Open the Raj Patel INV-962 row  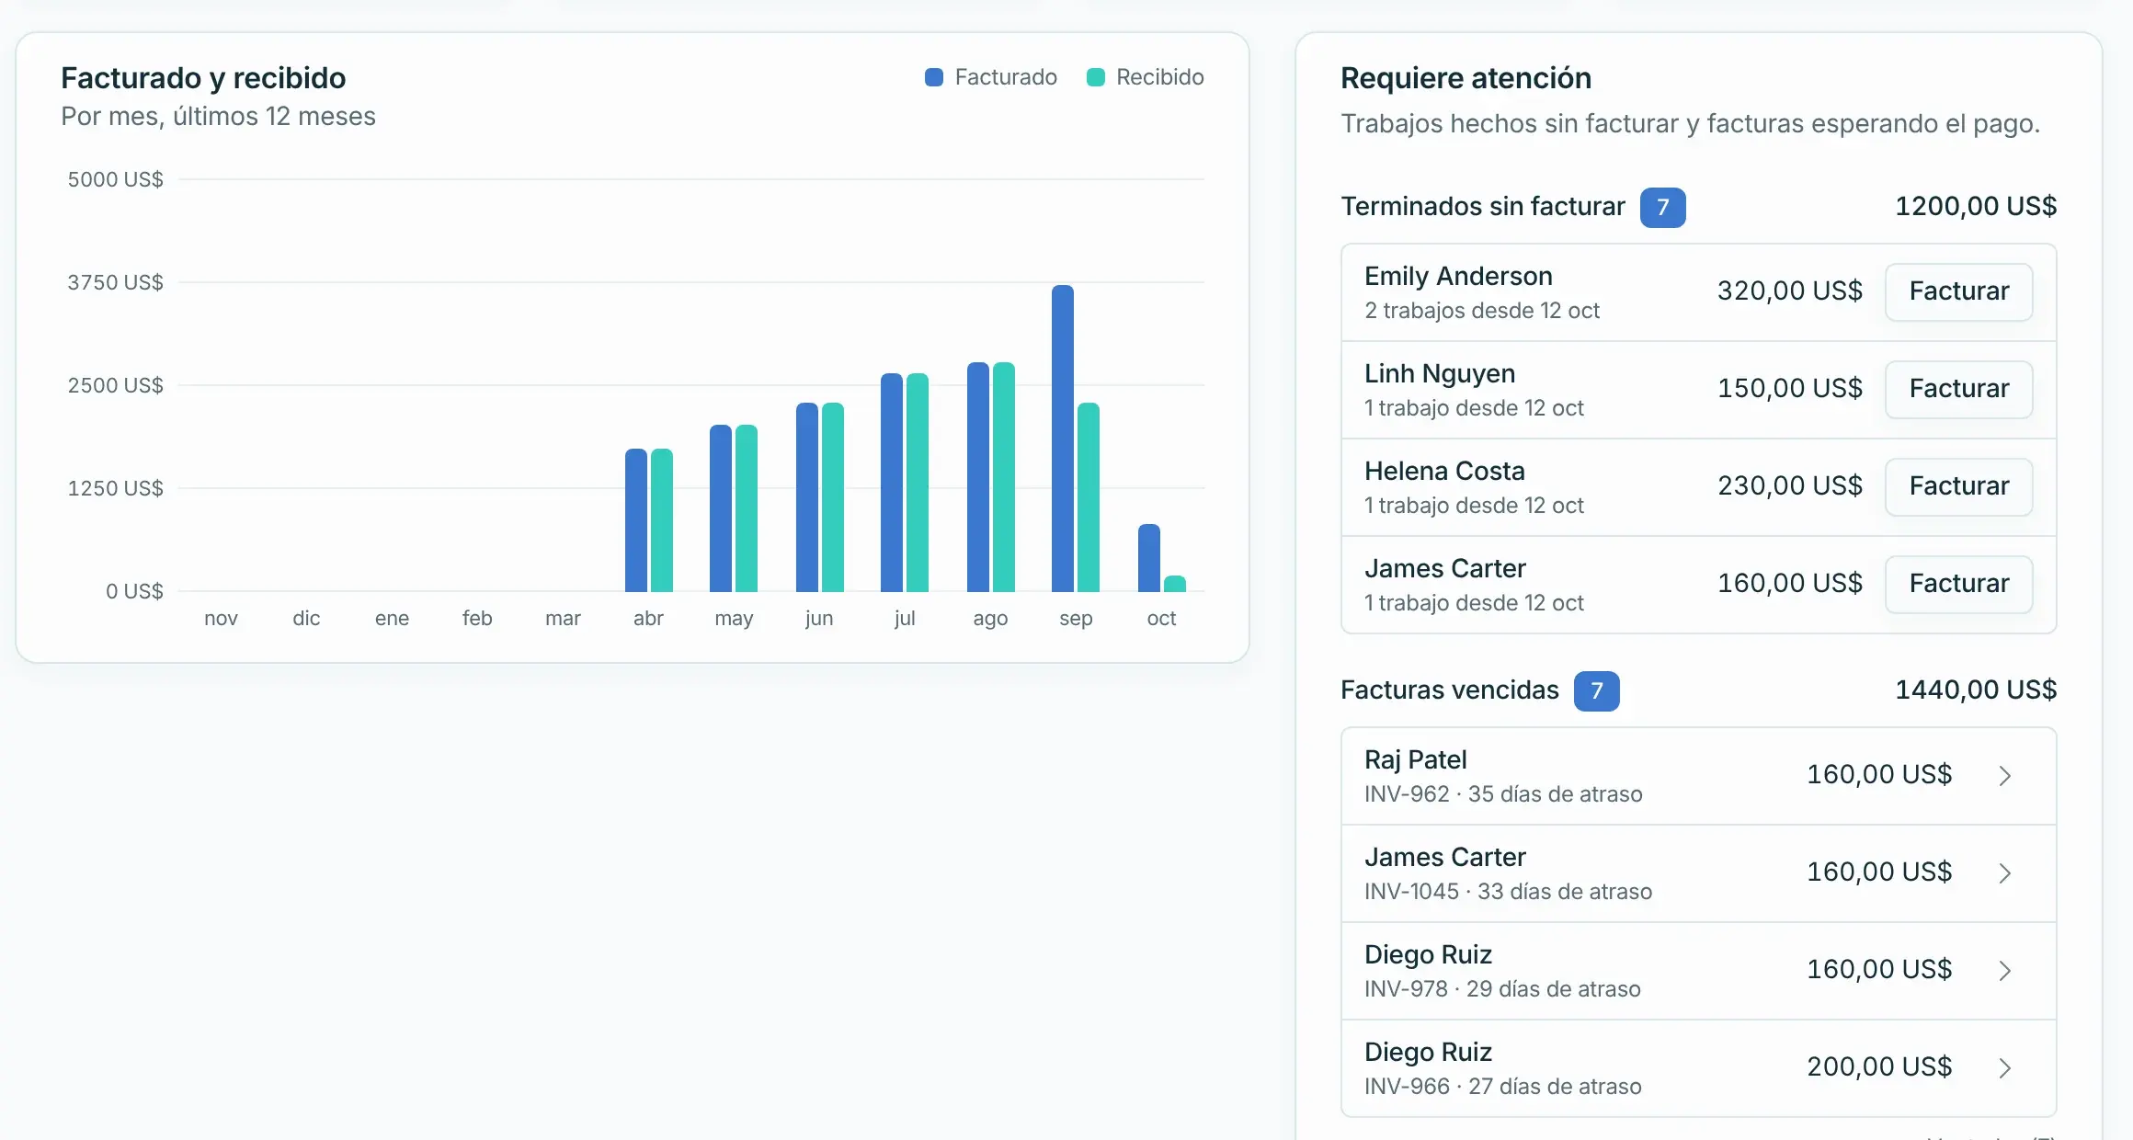(x=1699, y=776)
